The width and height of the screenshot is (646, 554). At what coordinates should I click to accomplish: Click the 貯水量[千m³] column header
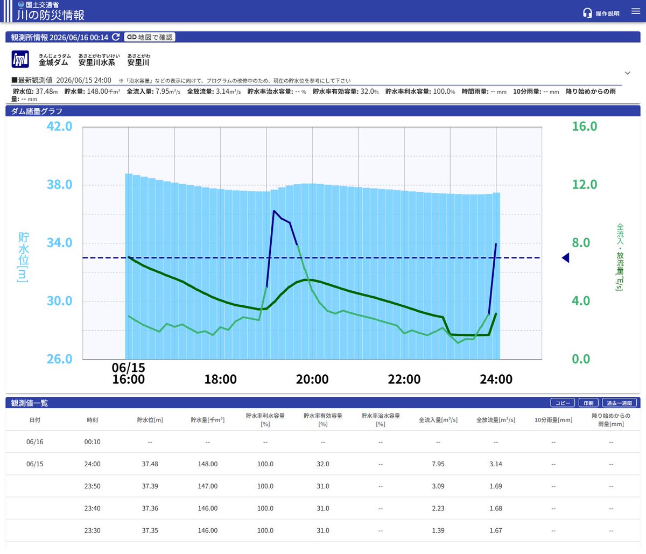[x=207, y=420]
